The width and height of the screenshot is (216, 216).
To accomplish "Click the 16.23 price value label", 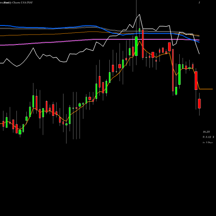I will click(x=206, y=132).
